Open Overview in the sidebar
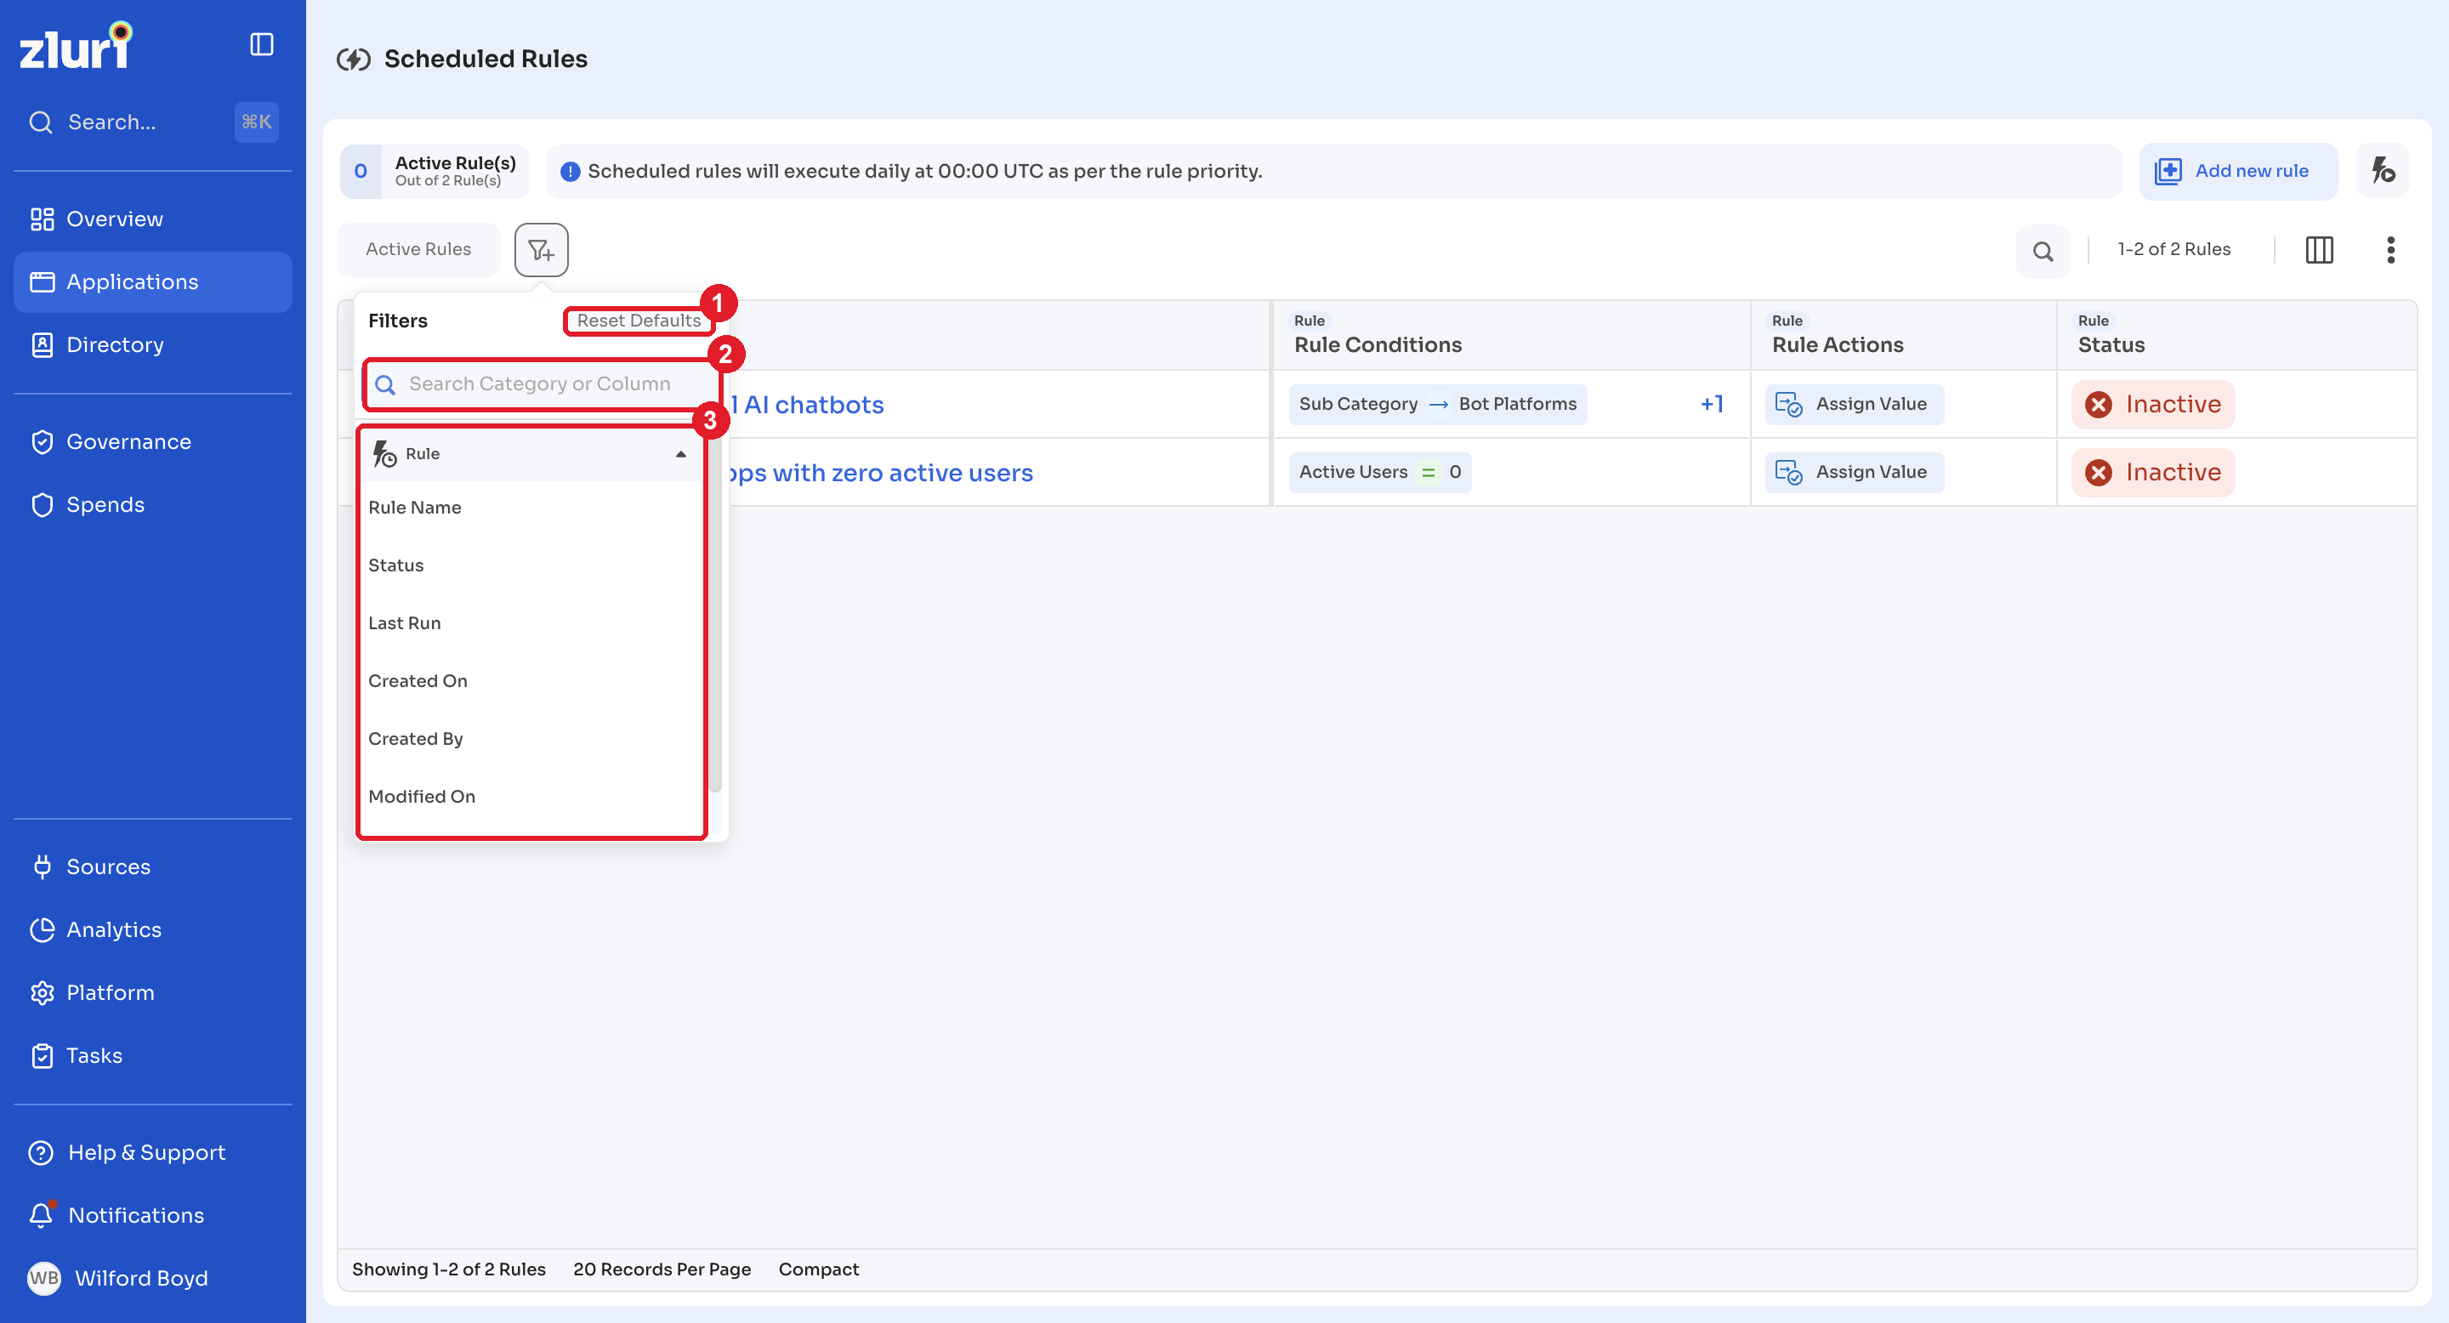 [x=153, y=219]
